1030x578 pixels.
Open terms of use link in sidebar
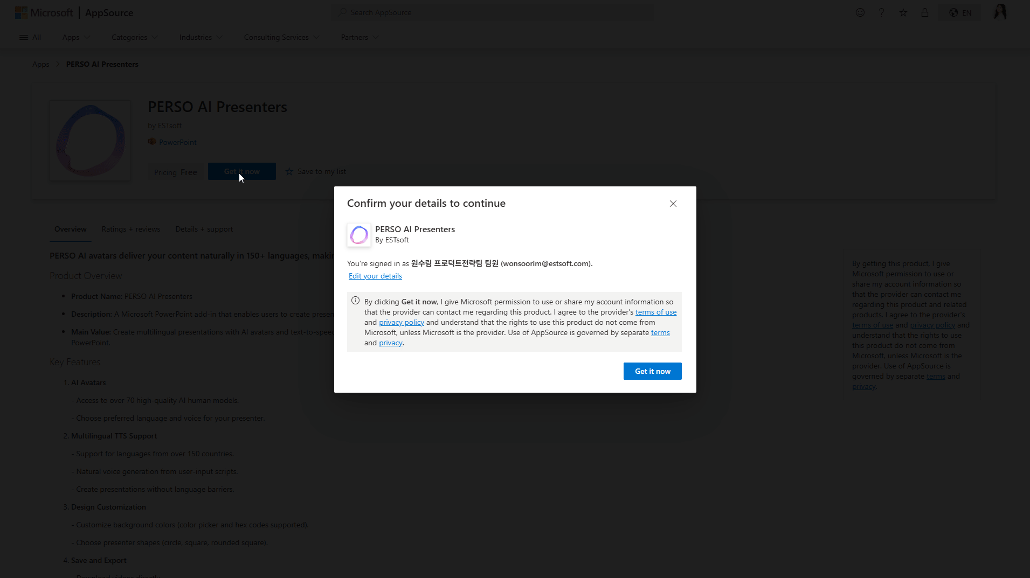873,325
